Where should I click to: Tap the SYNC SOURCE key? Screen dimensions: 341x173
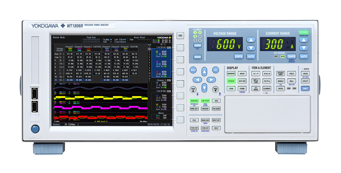coord(216,108)
